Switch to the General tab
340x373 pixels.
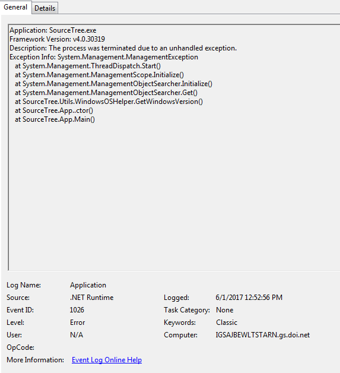point(15,7)
